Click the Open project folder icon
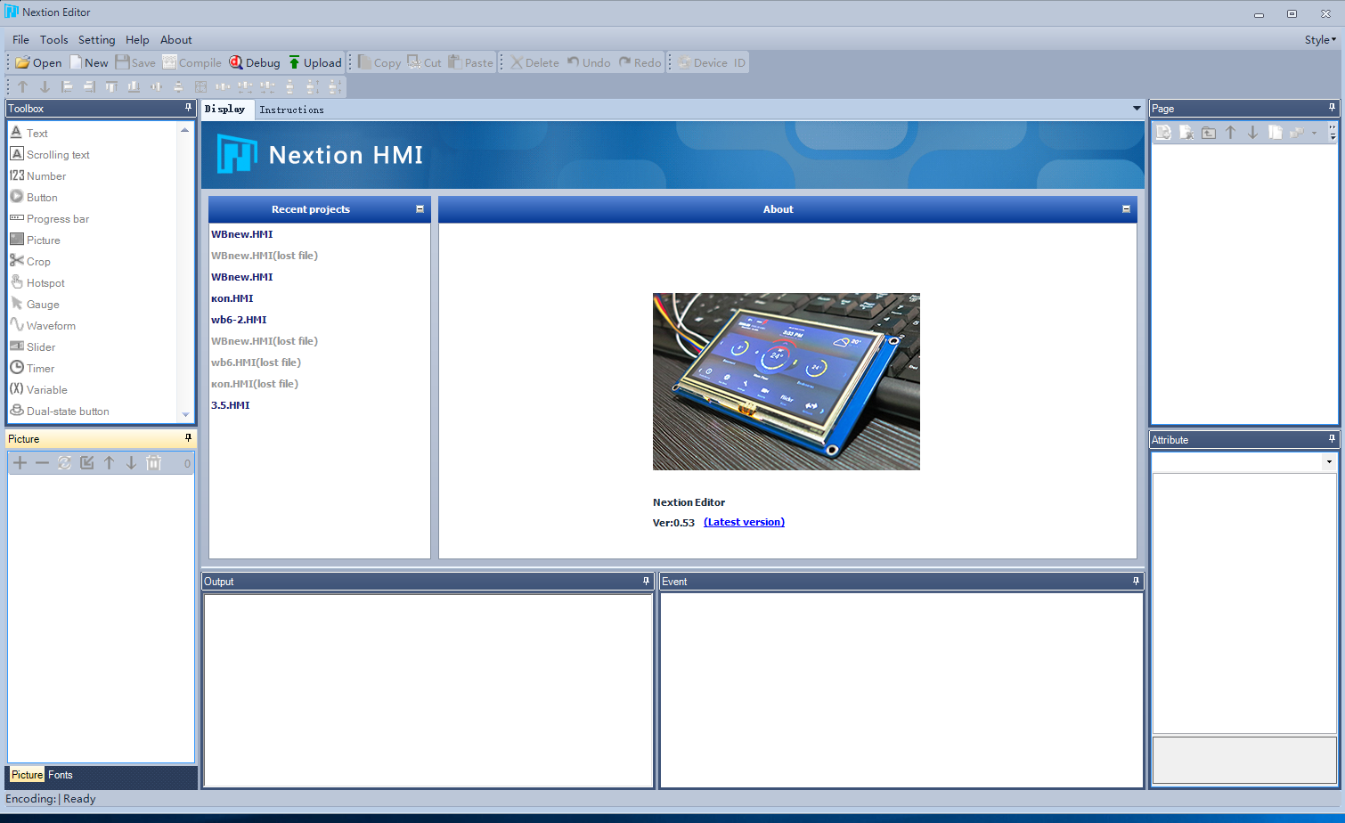 [x=38, y=62]
